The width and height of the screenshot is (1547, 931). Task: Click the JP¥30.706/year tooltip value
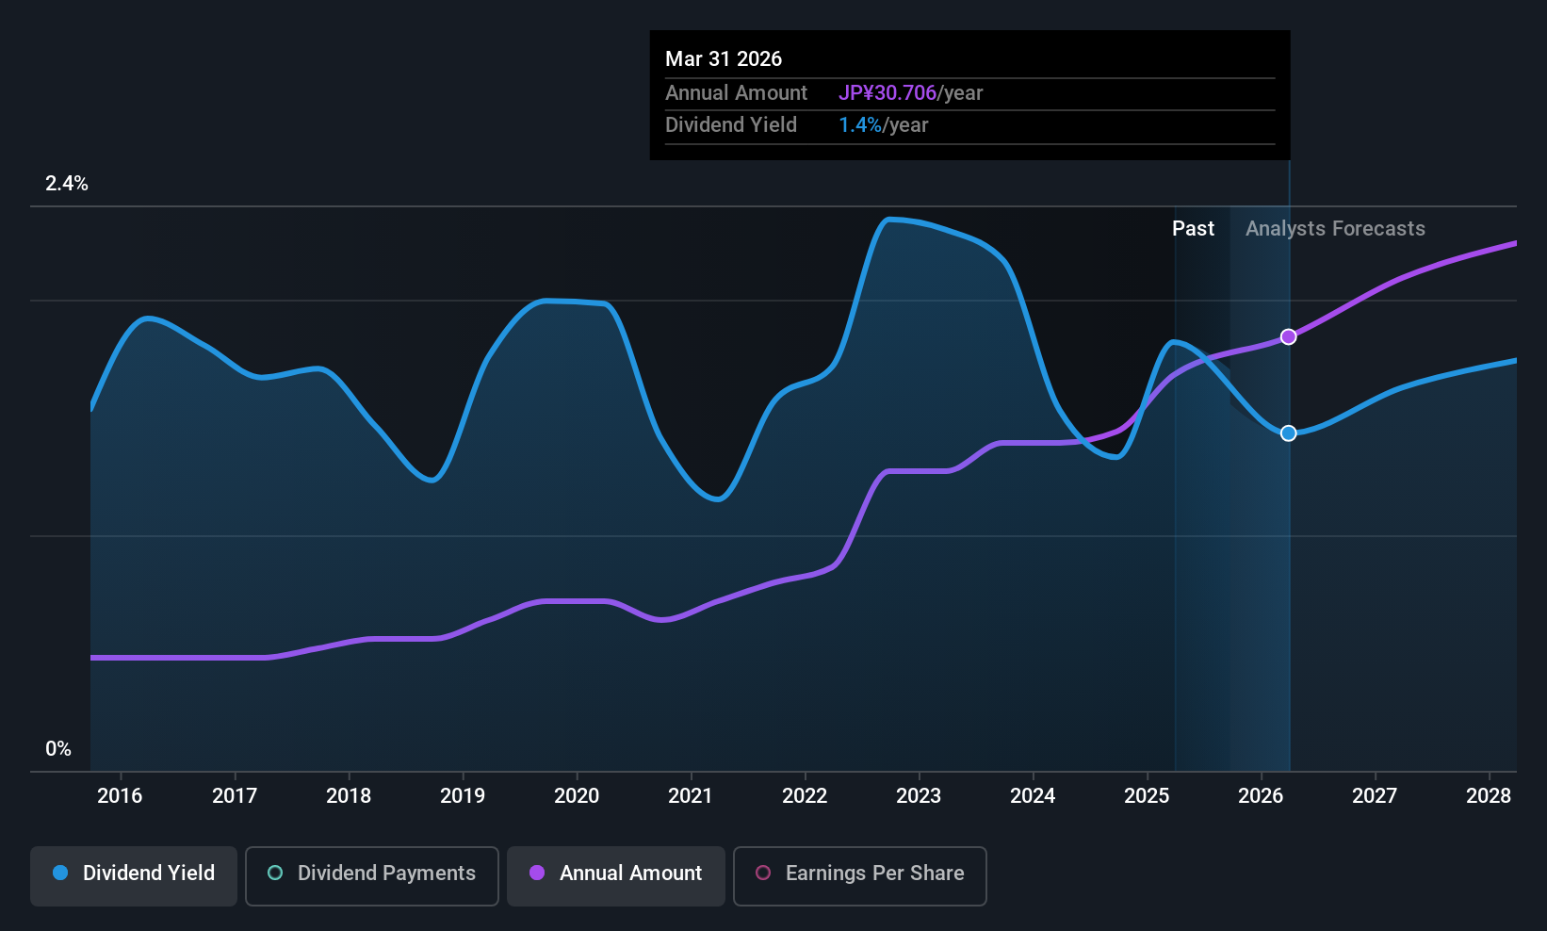coord(910,93)
